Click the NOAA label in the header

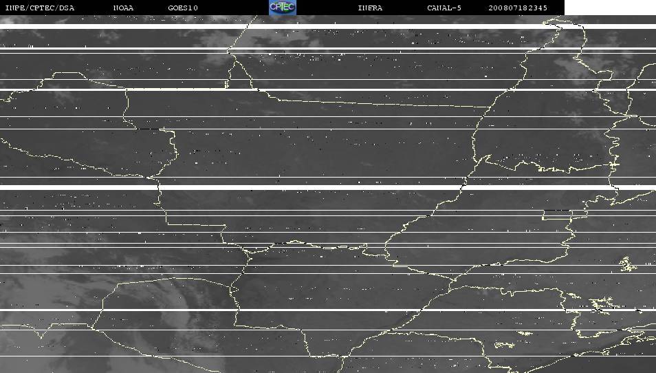(123, 8)
